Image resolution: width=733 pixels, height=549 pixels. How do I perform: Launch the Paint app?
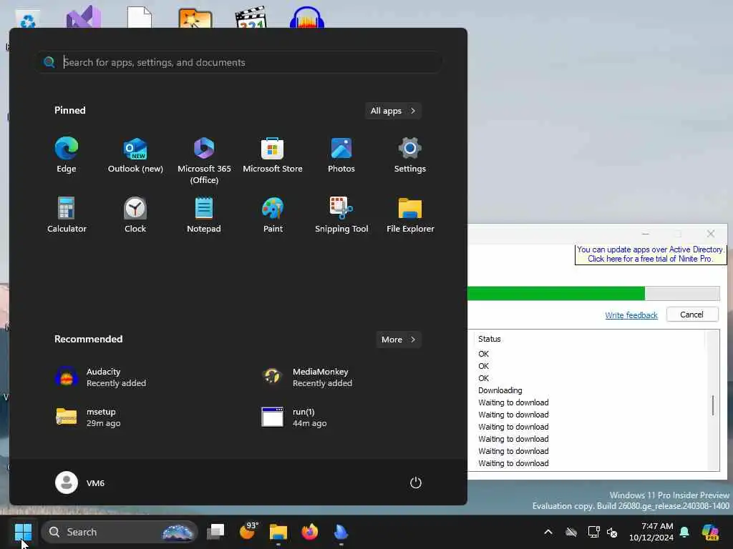click(273, 214)
